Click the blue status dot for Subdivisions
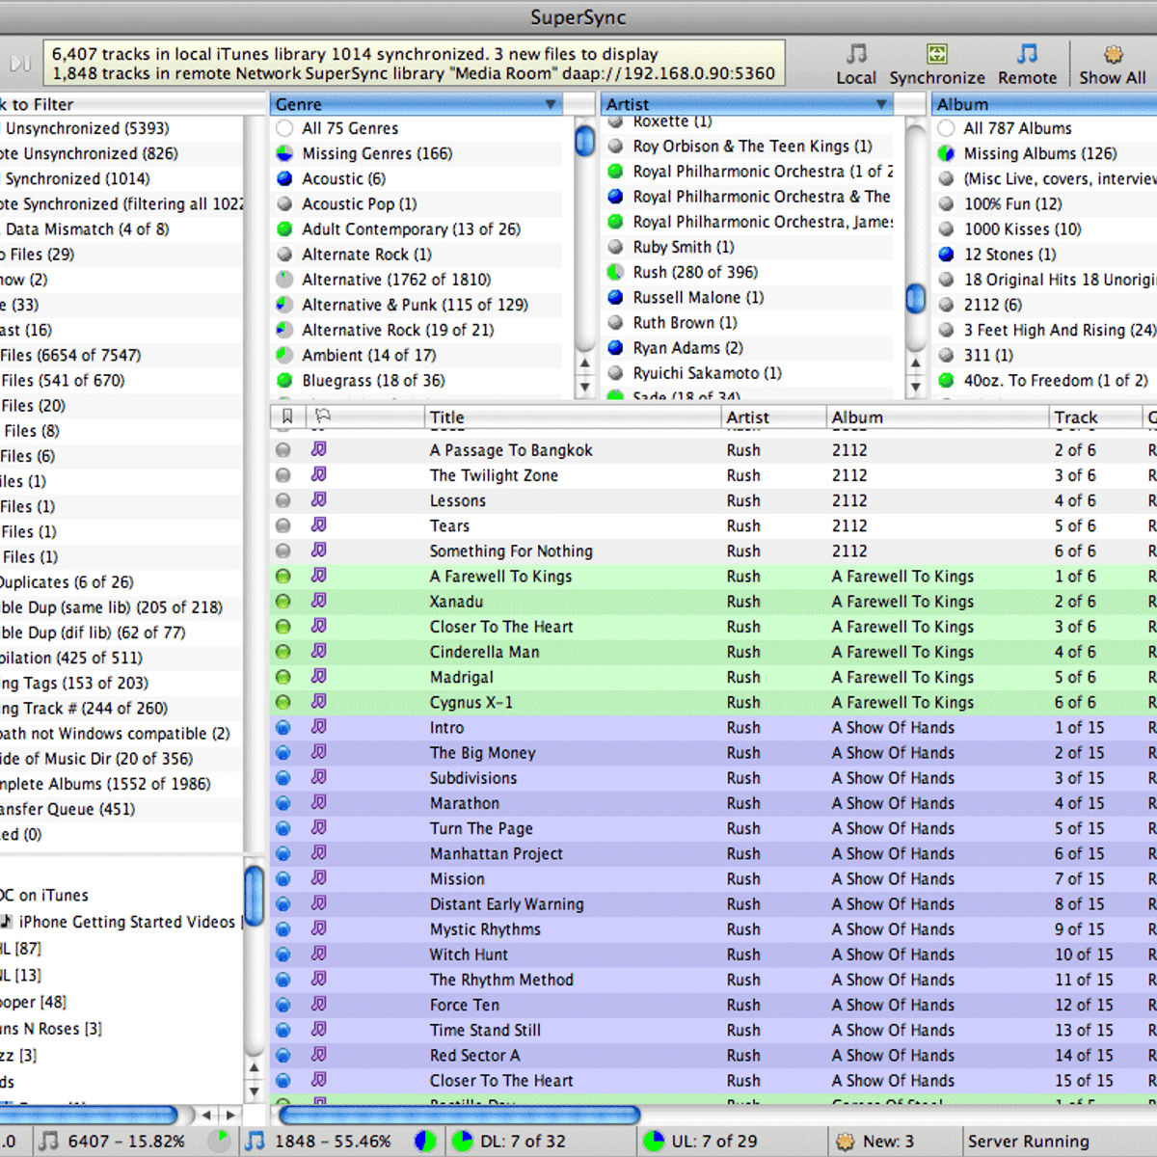1157x1157 pixels. point(283,778)
